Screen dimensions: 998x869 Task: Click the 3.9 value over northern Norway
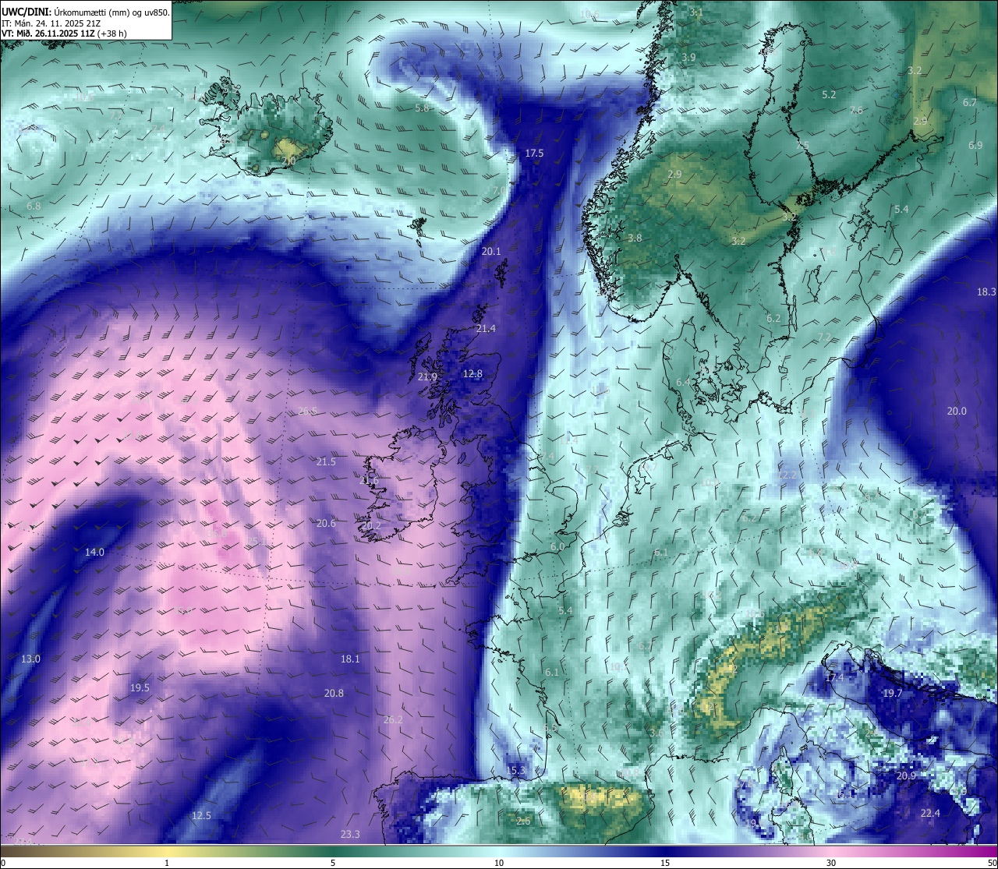point(688,58)
